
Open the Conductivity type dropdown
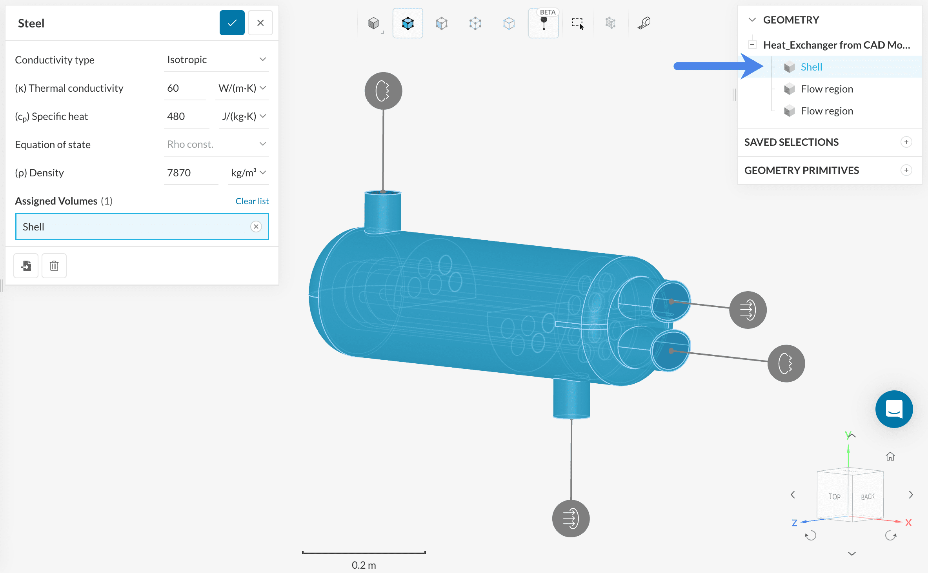coord(216,60)
